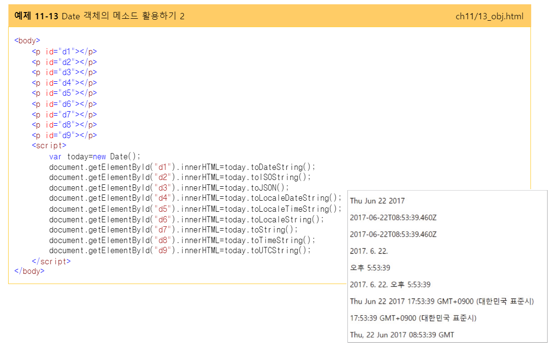Select the code line with id="d7" paragraph
Viewport: 550px width, 348px height.
click(x=64, y=115)
